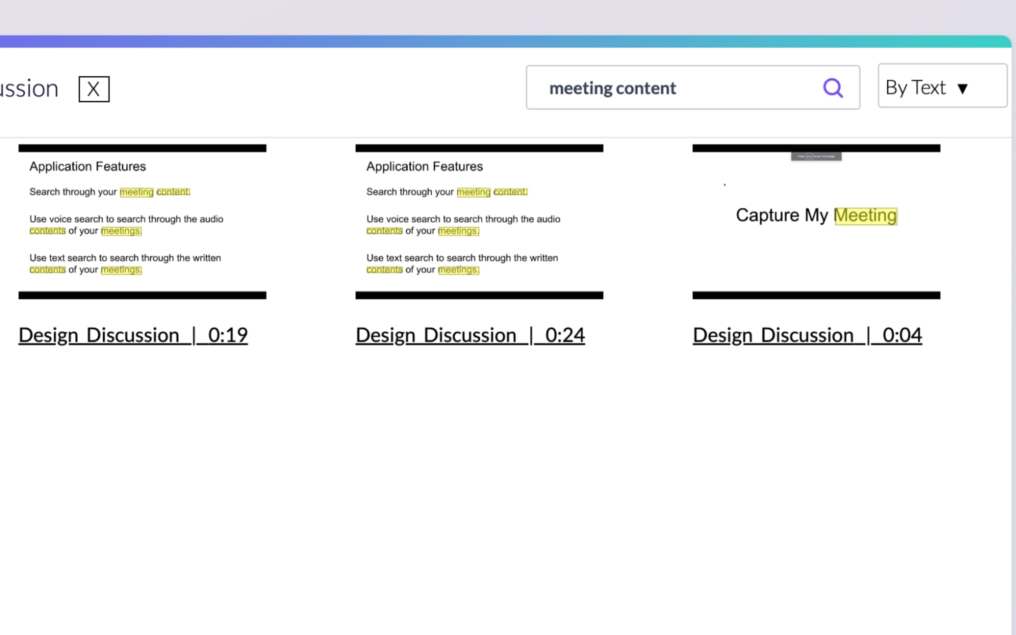This screenshot has width=1016, height=635.
Task: Clear the 'meeting content' search query
Action: [94, 89]
